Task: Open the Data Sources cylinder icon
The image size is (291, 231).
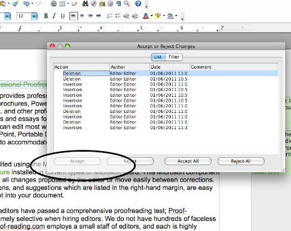Action: 110,4
